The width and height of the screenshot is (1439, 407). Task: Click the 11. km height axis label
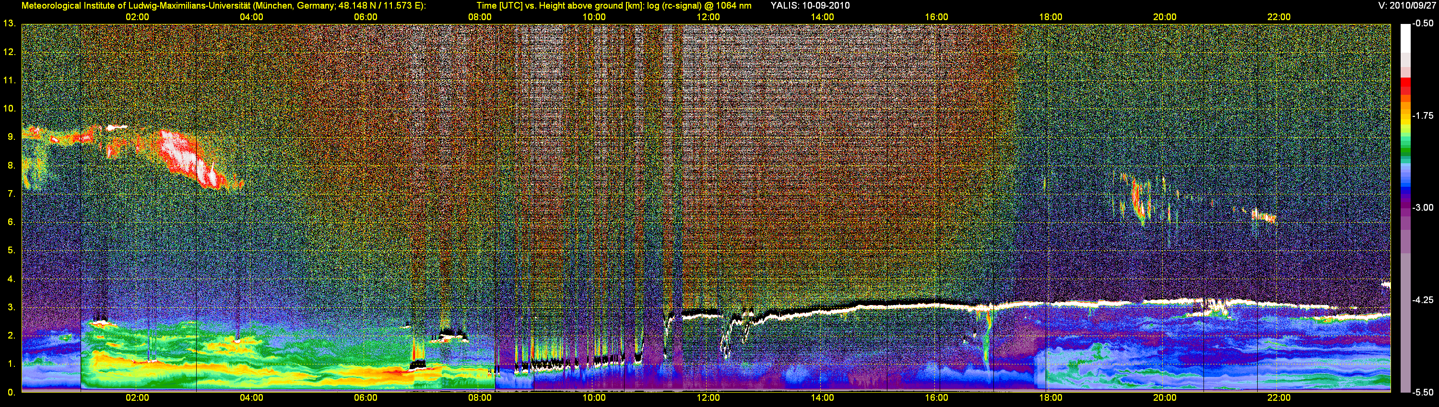click(9, 80)
